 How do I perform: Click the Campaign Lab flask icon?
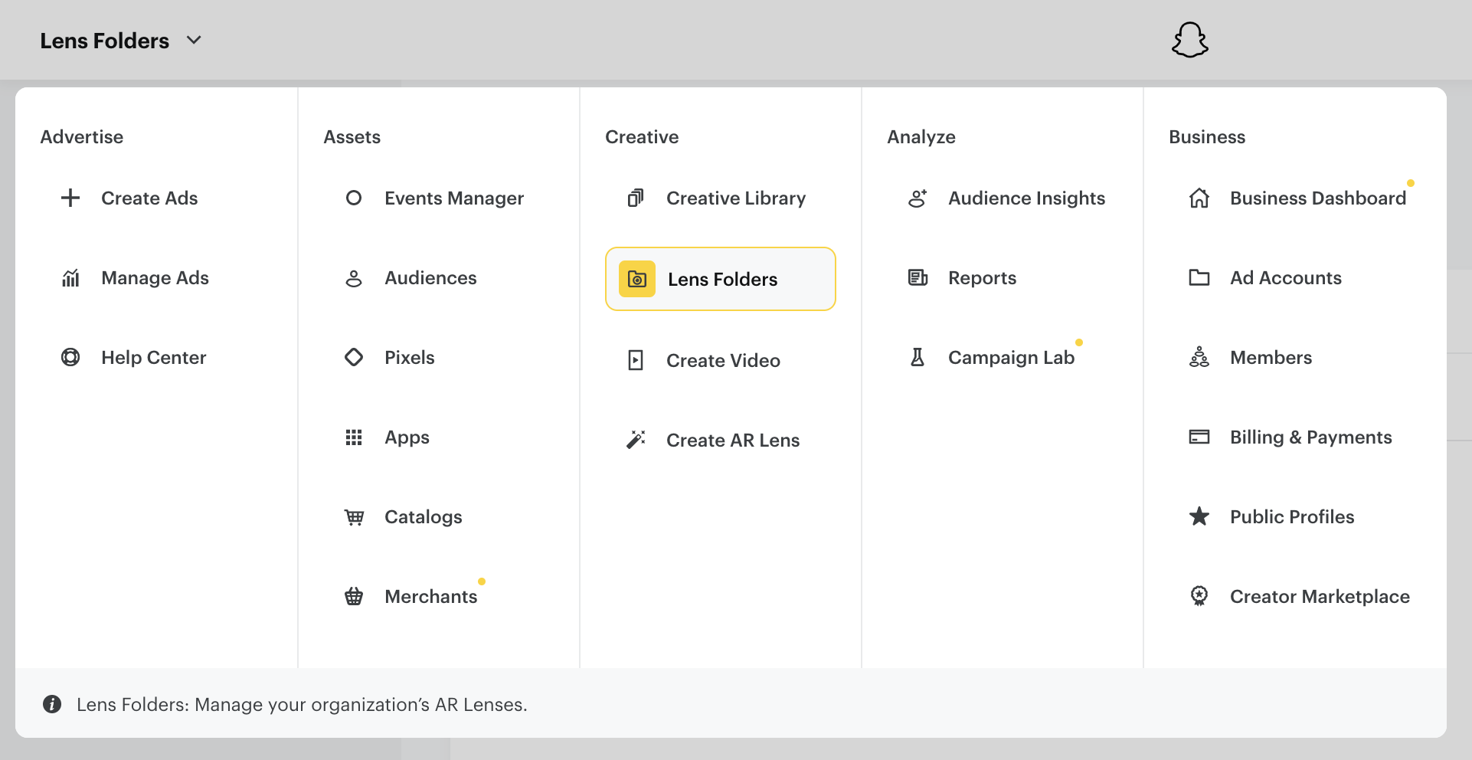click(x=917, y=356)
